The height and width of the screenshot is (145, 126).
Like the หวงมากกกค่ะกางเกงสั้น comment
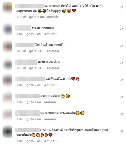tap(121, 114)
